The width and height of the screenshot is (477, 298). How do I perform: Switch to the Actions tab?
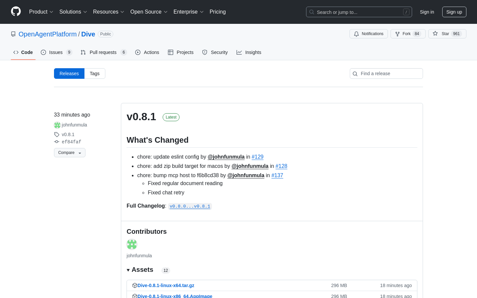coord(147,52)
